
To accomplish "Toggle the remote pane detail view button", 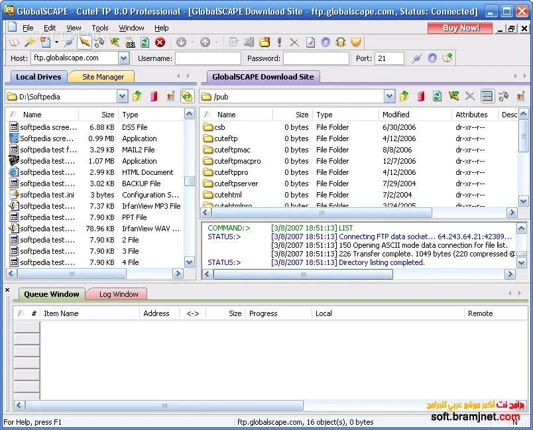I will 487,97.
